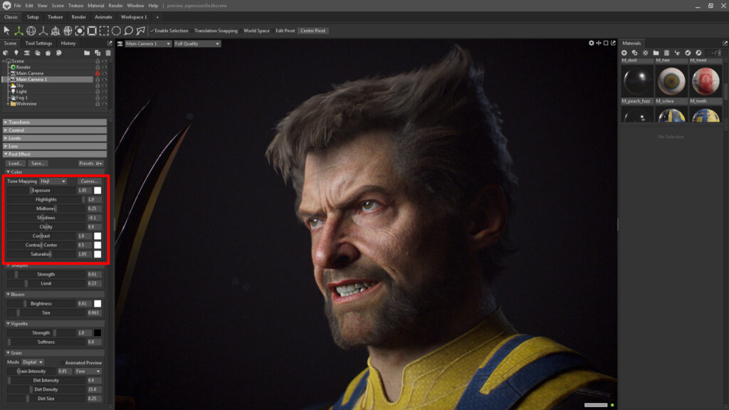
Task: Create a new folder in the Scene panel
Action: pyautogui.click(x=87, y=53)
